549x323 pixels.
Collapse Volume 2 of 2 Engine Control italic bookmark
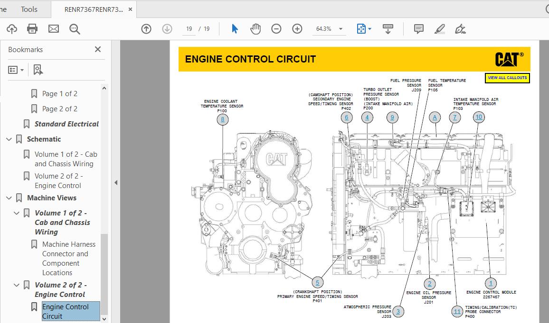coord(17,285)
